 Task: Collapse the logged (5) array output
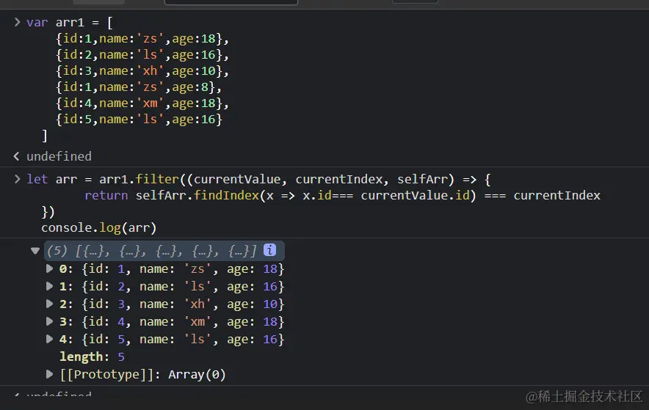(35, 250)
